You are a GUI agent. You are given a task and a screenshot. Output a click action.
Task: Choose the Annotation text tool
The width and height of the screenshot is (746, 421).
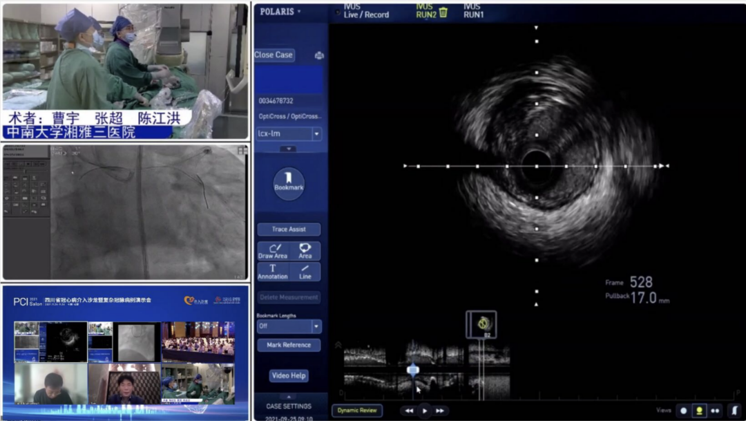click(273, 271)
